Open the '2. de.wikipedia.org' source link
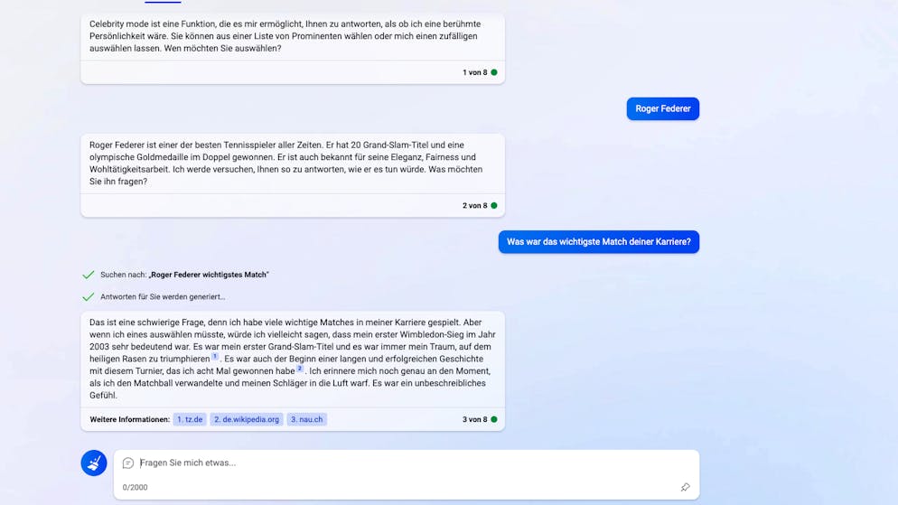This screenshot has width=898, height=505. [x=247, y=419]
